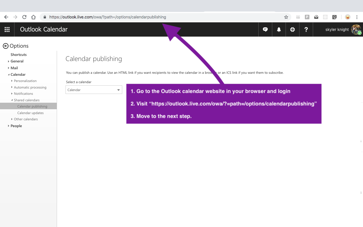The width and height of the screenshot is (363, 227).
Task: Click the gray P extension icon
Action: [x=307, y=17]
